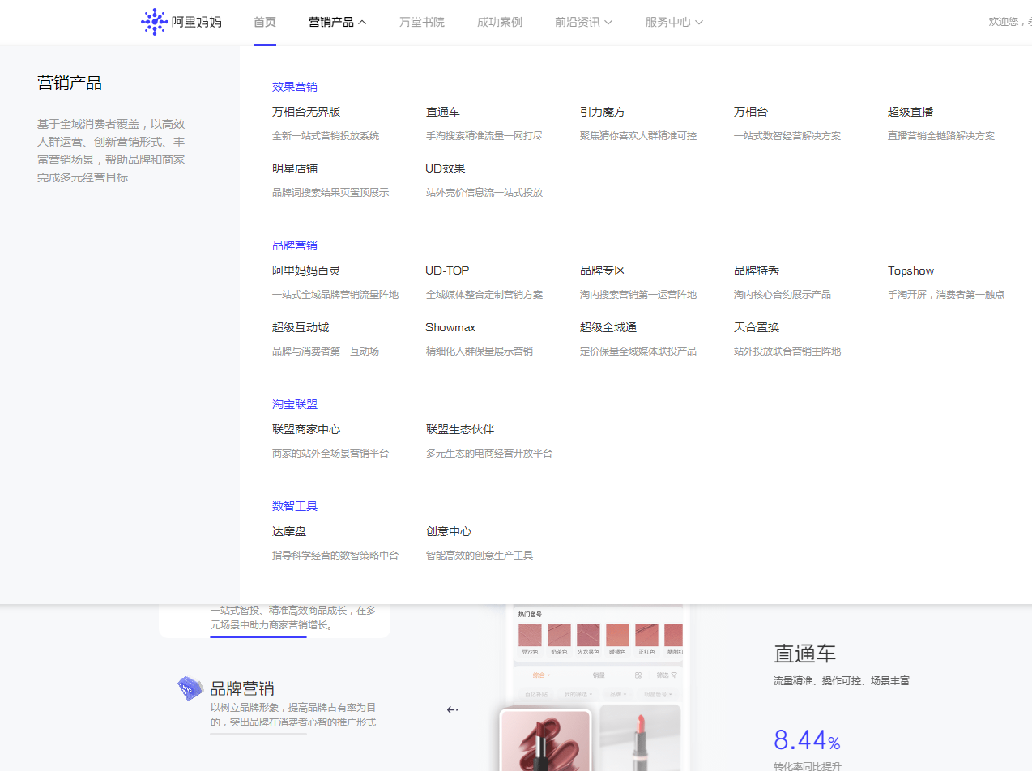Click the grid view icon beside 筛选

click(x=638, y=675)
